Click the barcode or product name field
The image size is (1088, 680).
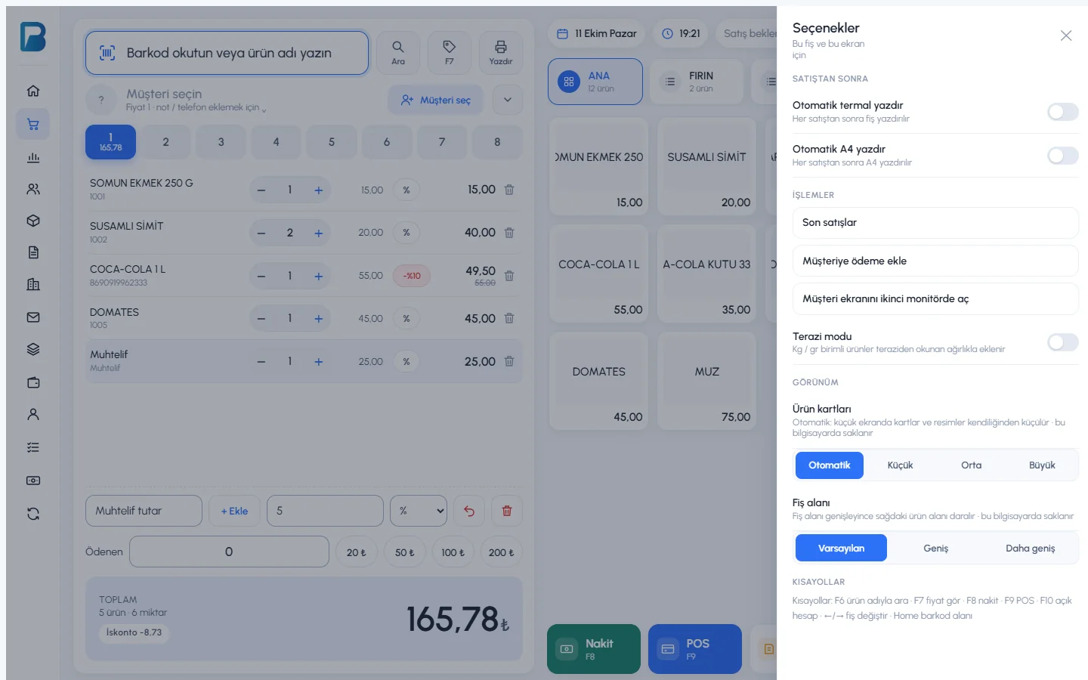[227, 53]
